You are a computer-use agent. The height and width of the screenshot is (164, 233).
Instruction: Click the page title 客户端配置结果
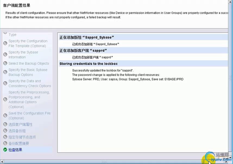(17, 5)
